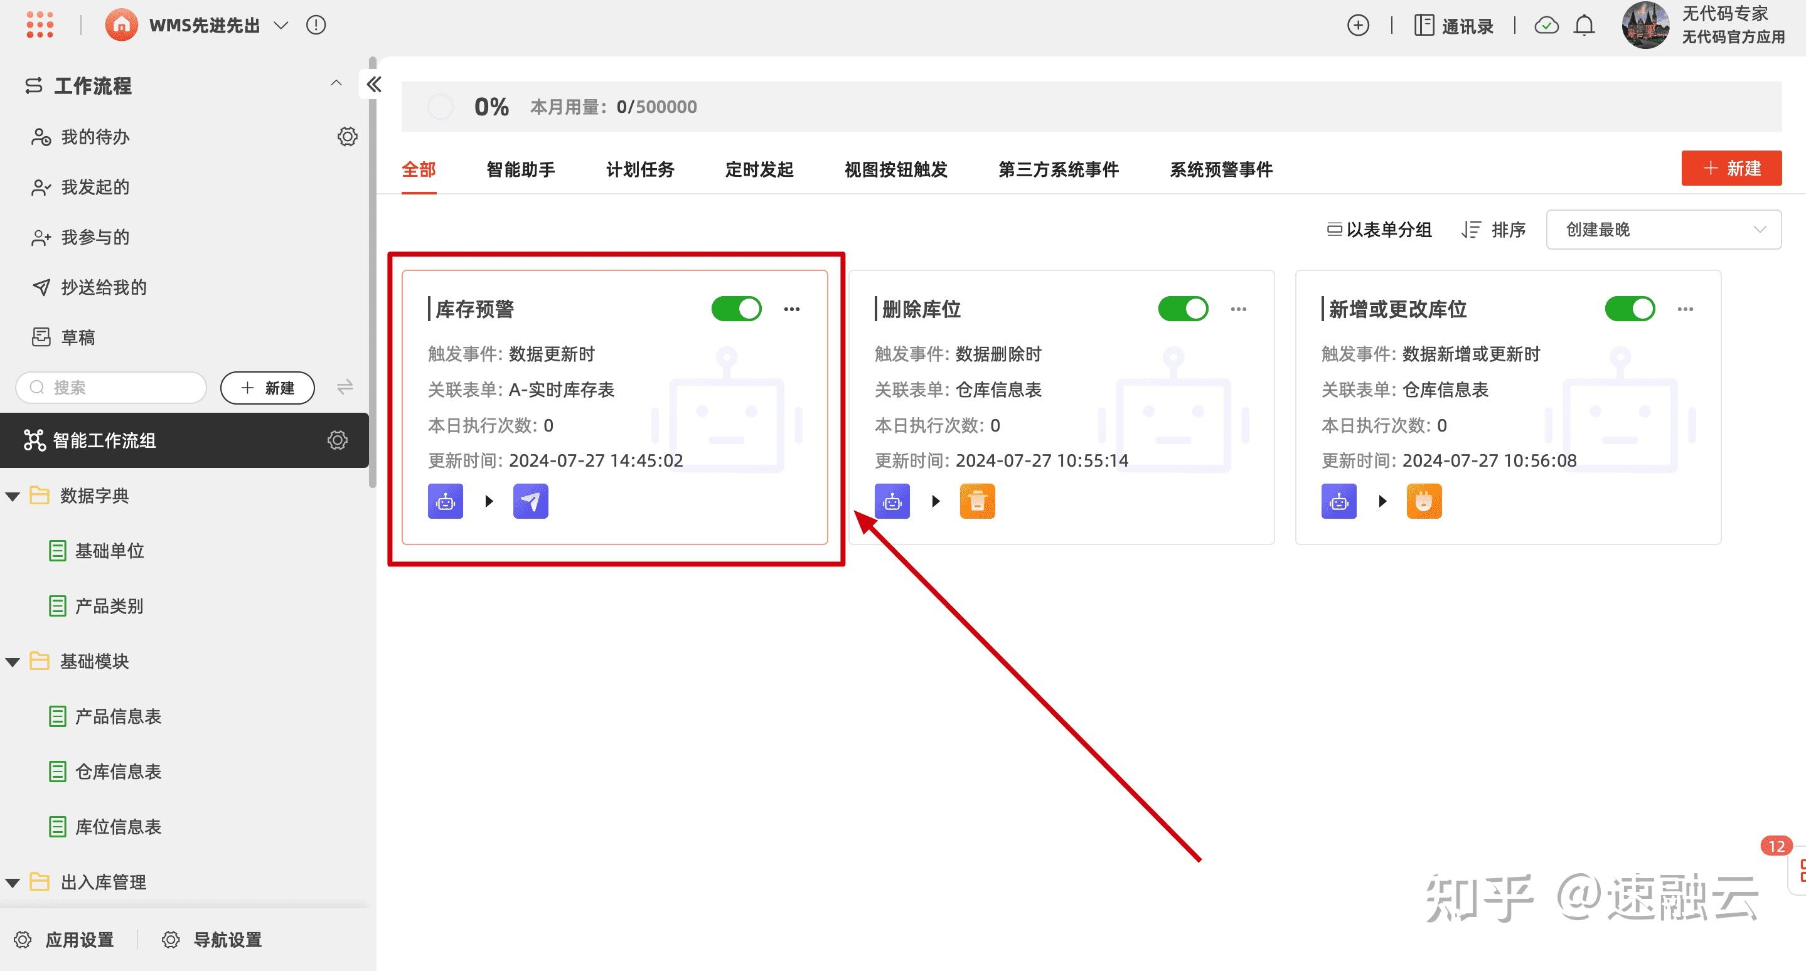Open the 系统预警事件 tab

1221,169
